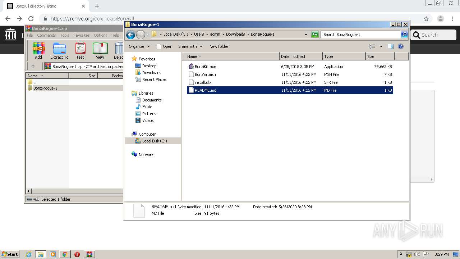Viewport: 460px width, 259px height.
Task: Click the Change your view icon
Action: (372, 46)
